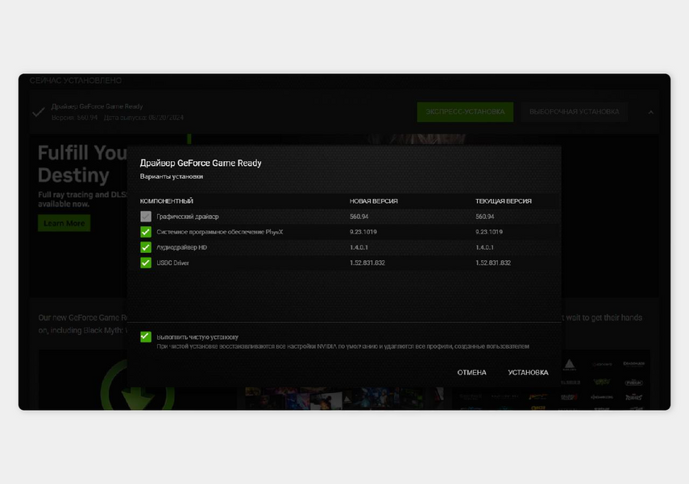Click the ТЕКУЩАЯ ВЕРСИЯ column header

(x=504, y=201)
